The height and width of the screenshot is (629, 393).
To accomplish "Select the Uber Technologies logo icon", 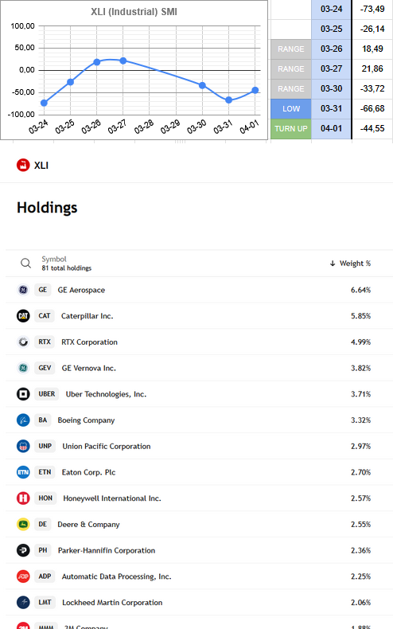I will tap(23, 394).
